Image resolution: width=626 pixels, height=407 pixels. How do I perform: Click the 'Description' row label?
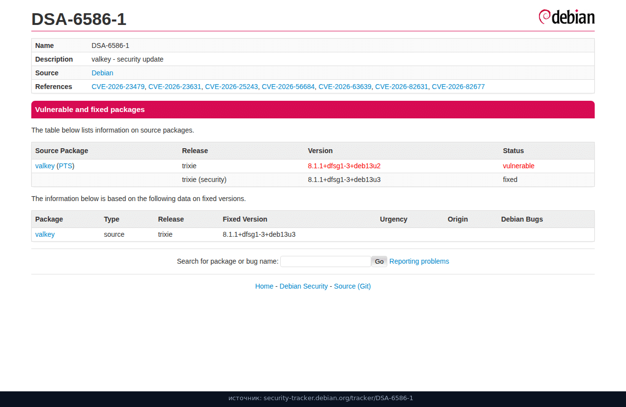point(54,59)
